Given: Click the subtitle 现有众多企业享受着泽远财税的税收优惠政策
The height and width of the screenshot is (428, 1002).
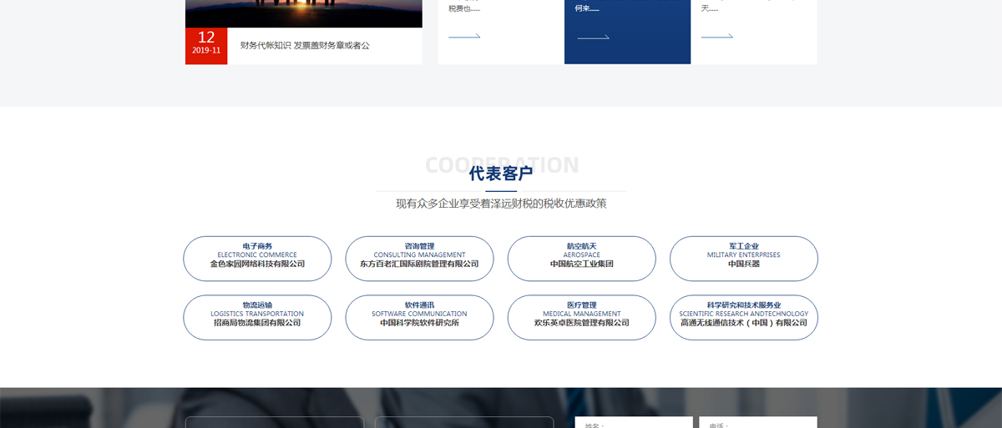Looking at the screenshot, I should coord(501,204).
